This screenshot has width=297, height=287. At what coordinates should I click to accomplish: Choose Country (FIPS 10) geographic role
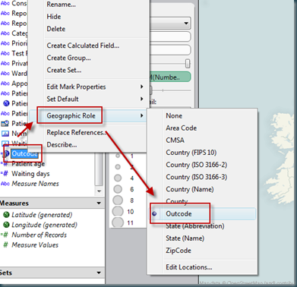(x=191, y=153)
